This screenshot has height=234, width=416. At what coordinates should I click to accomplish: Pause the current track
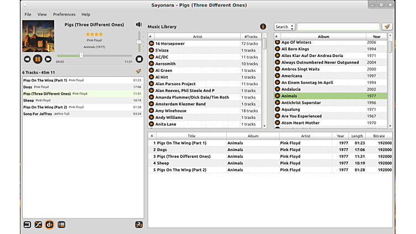click(x=38, y=59)
